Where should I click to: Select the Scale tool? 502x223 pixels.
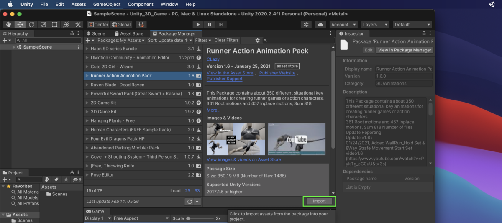tap(43, 25)
